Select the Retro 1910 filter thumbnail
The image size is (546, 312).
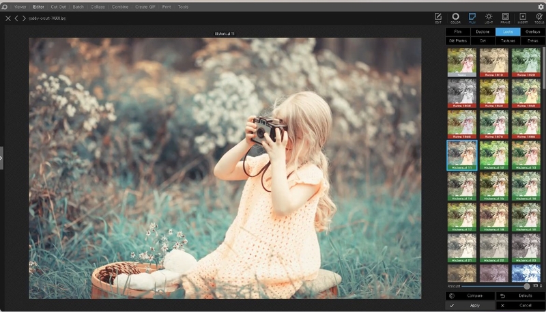click(493, 61)
